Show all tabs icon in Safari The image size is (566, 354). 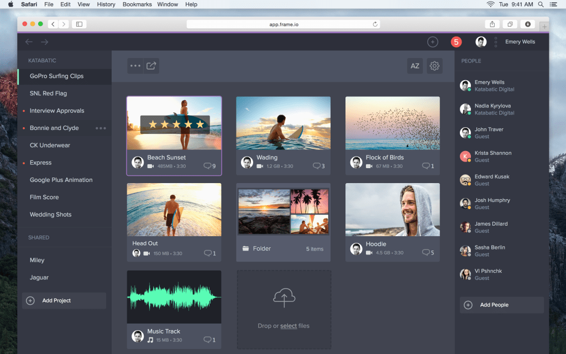pyautogui.click(x=510, y=24)
